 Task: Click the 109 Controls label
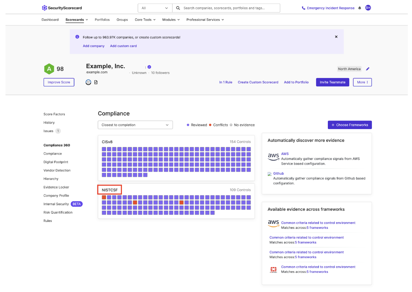[240, 190]
